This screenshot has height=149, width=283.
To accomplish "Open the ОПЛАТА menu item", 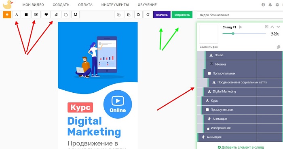I will point(85,5).
